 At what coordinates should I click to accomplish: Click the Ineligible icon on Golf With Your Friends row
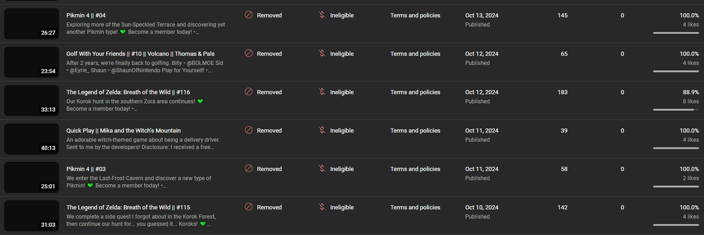tap(321, 54)
